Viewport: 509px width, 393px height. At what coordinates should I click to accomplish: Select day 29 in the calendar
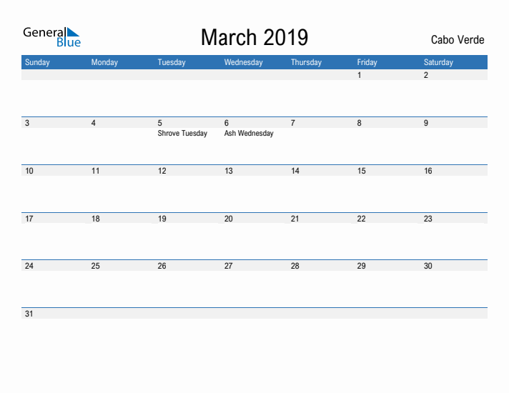[362, 266]
